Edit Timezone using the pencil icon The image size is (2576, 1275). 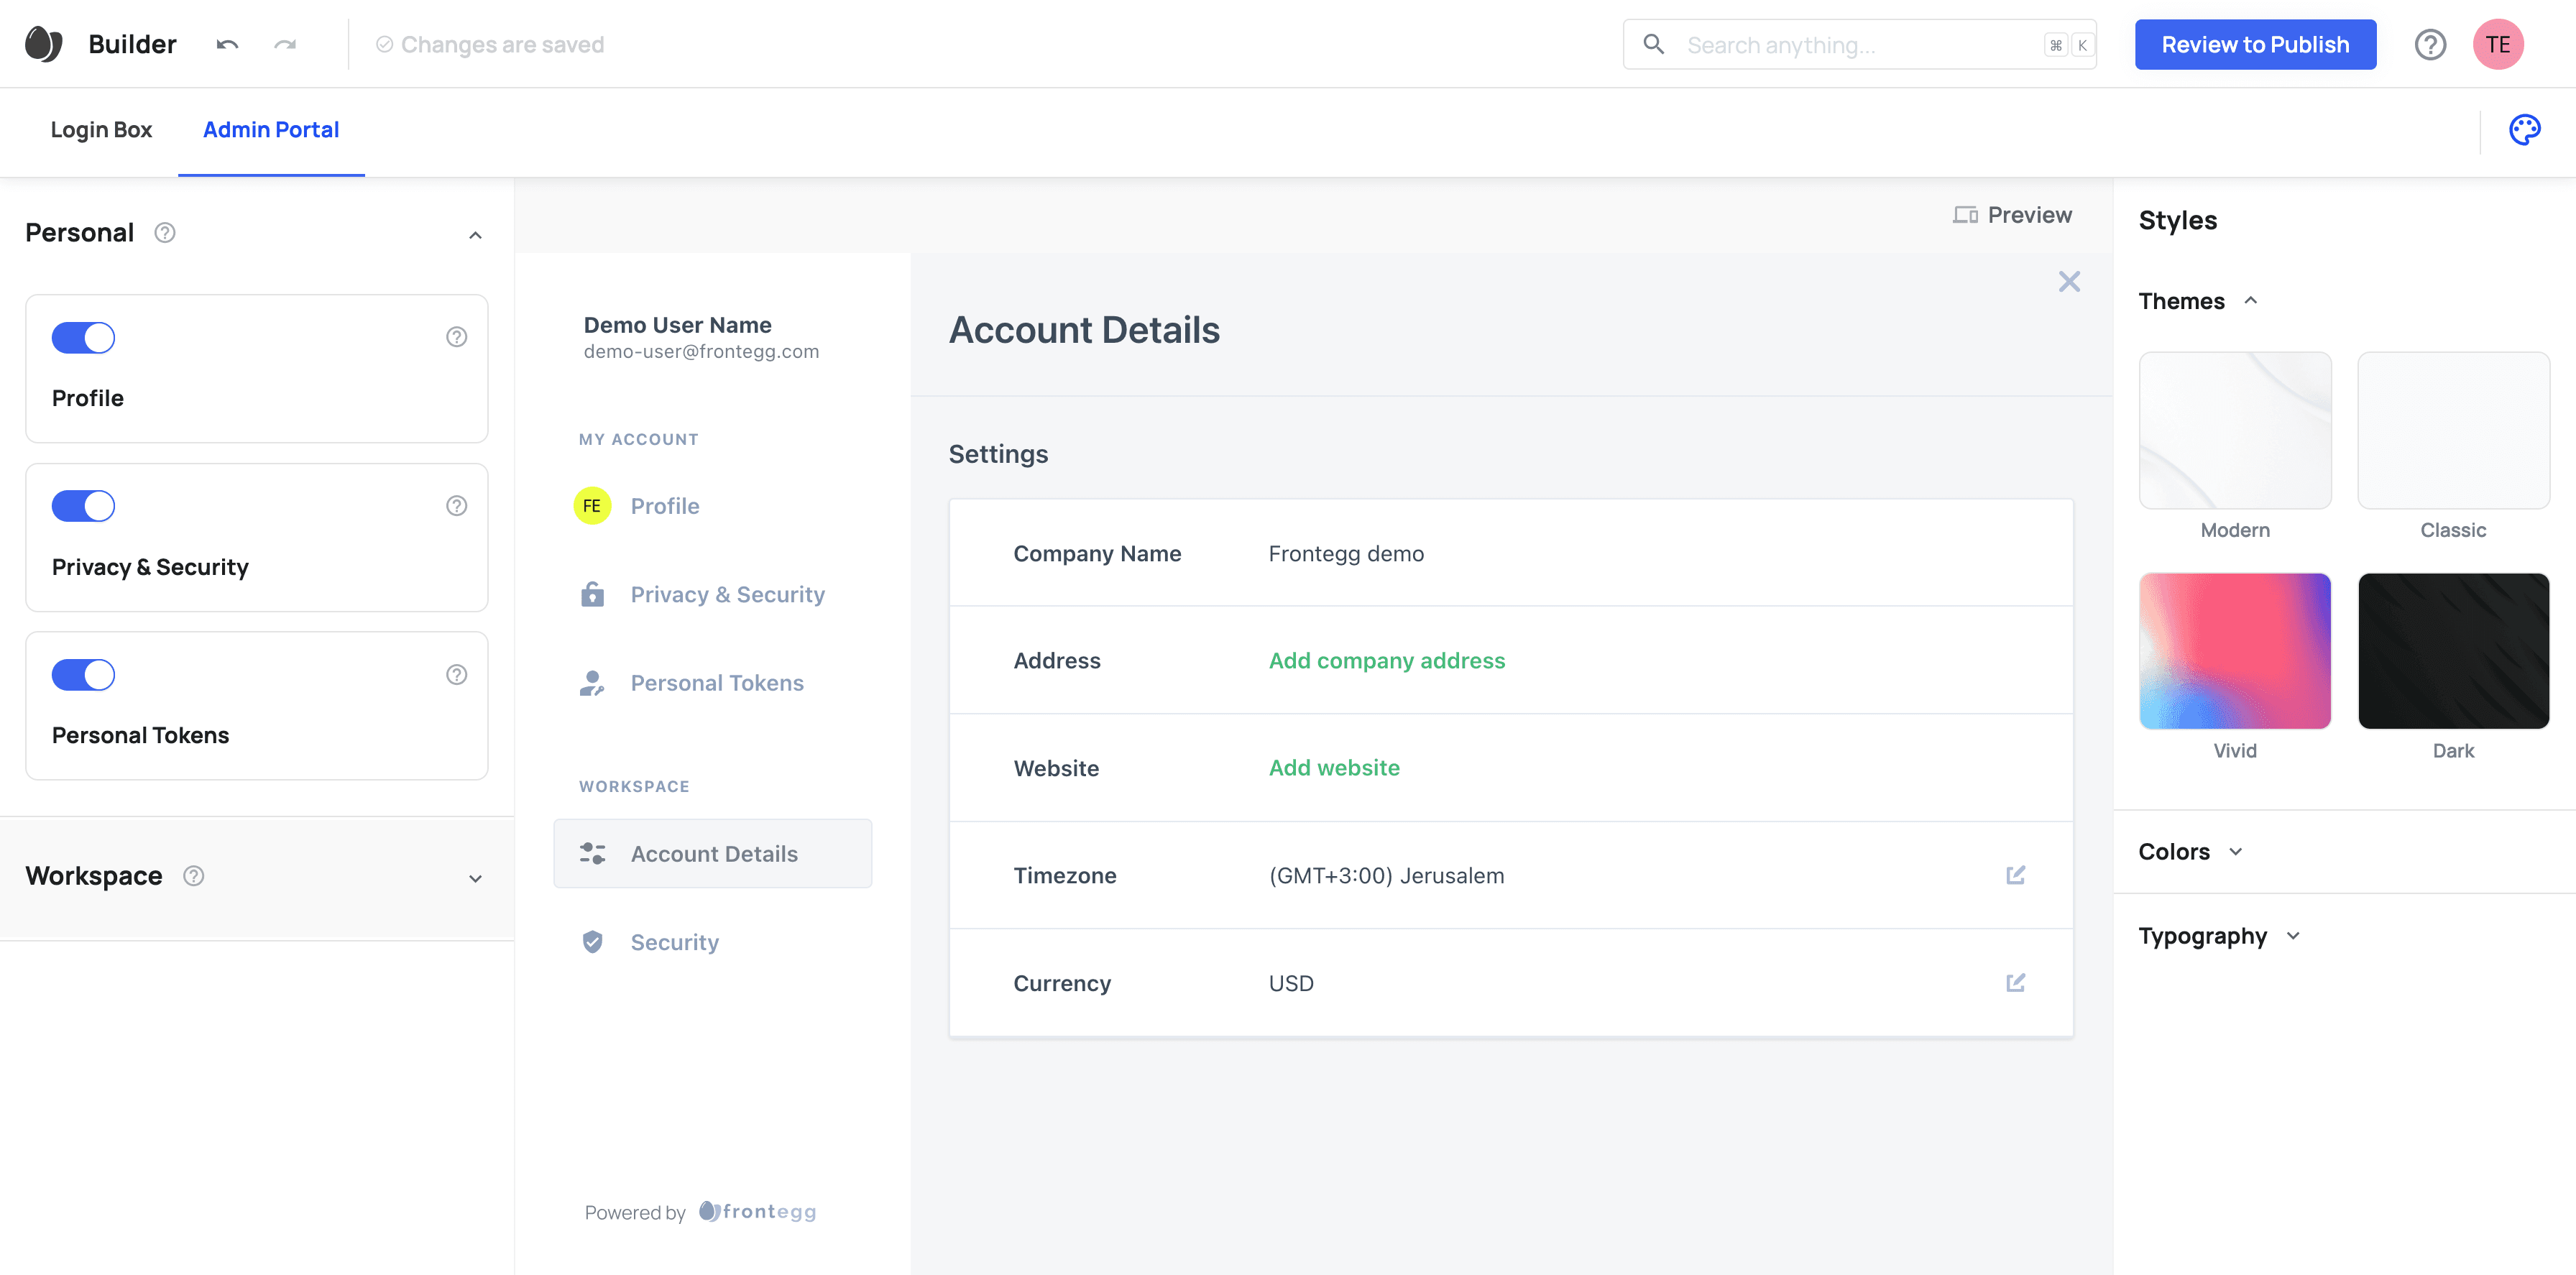point(2015,875)
